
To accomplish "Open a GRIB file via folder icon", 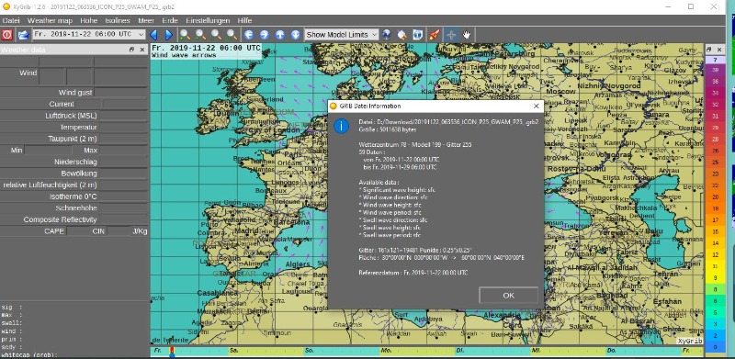I will click(x=23, y=35).
